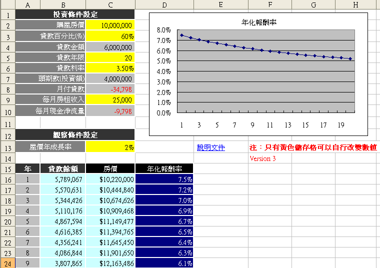Screen dimensions: 380x268
Task: Select the yellow 購屋房價 cell showing 10,000,000
Action: click(110, 25)
